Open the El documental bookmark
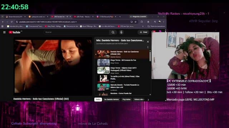 point(34,26)
